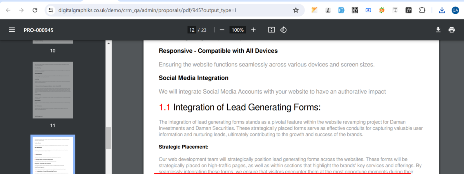Reload the current page

point(35,10)
